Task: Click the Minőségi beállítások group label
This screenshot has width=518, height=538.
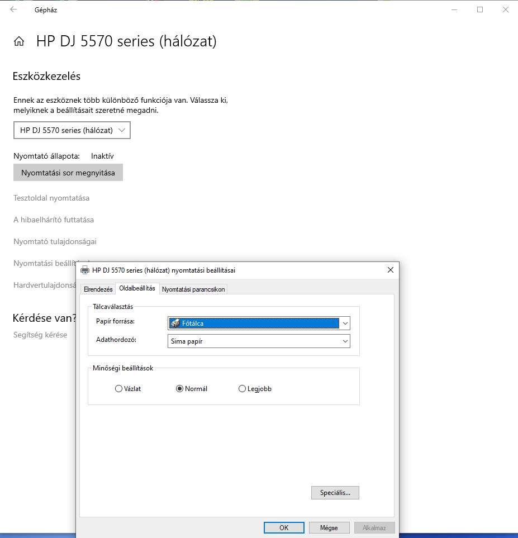Action: tap(123, 368)
